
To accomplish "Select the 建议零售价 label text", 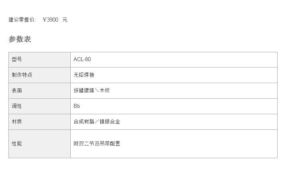I will click(x=22, y=20).
